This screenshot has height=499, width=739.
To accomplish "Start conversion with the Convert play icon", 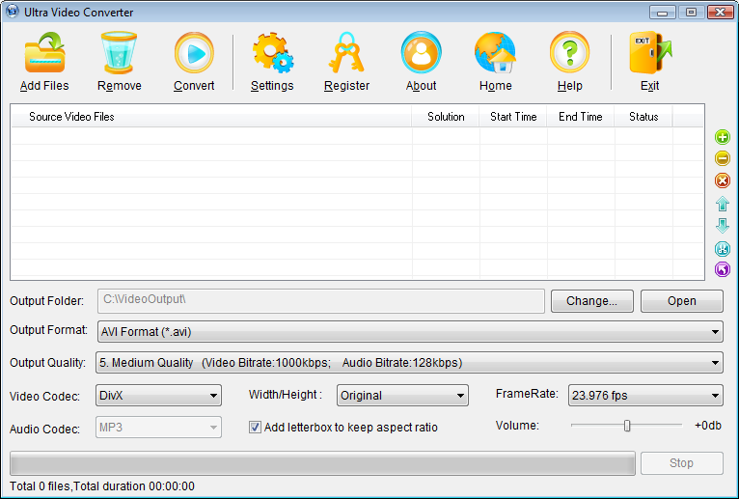I will coord(194,52).
